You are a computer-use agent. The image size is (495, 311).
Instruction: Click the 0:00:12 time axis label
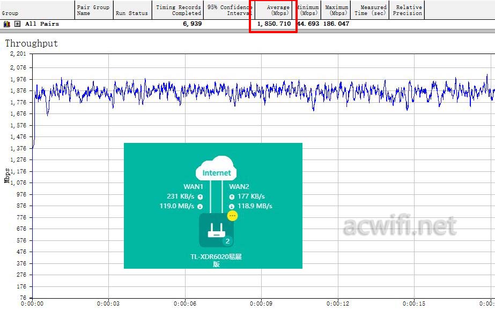click(338, 304)
